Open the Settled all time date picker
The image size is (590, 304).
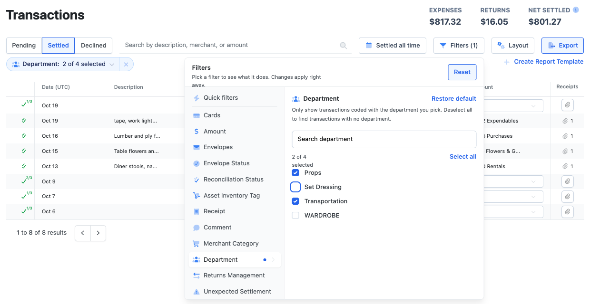393,46
